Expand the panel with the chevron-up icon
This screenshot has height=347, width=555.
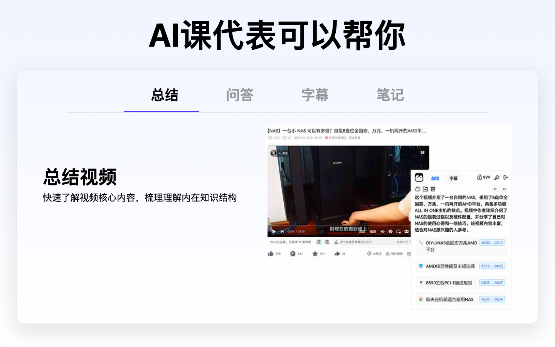[x=505, y=189]
